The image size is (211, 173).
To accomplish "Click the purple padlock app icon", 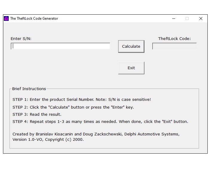I will 6,18.
